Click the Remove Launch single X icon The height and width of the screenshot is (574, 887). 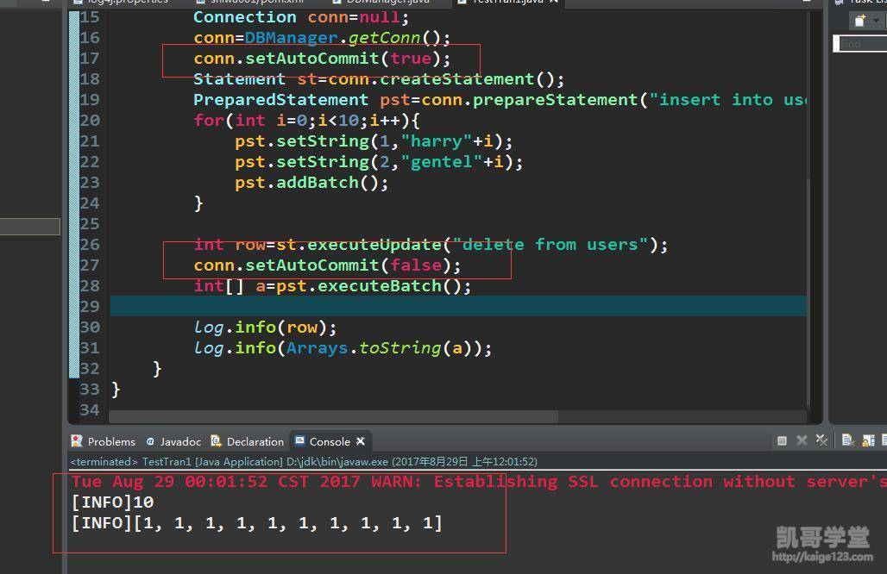click(802, 440)
